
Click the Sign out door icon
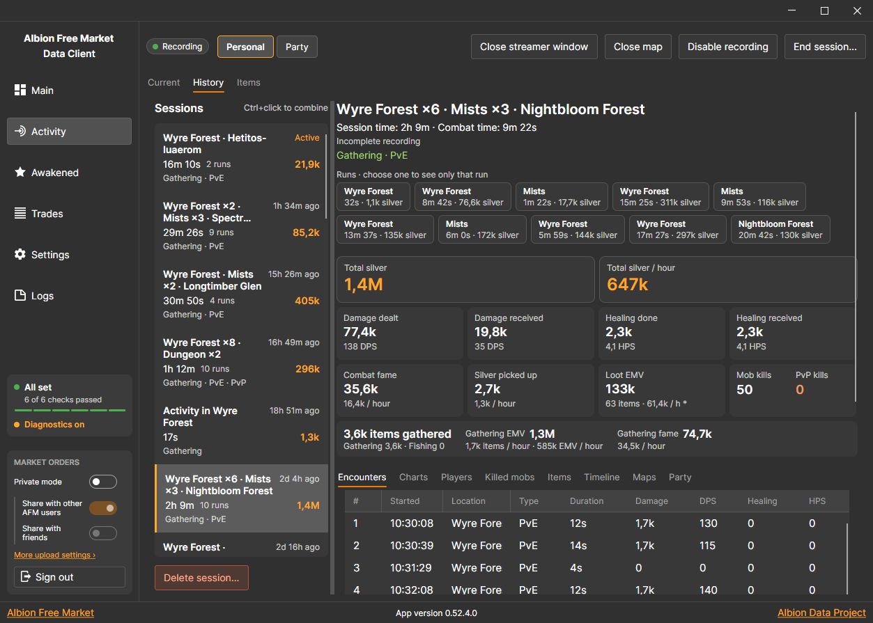(26, 577)
